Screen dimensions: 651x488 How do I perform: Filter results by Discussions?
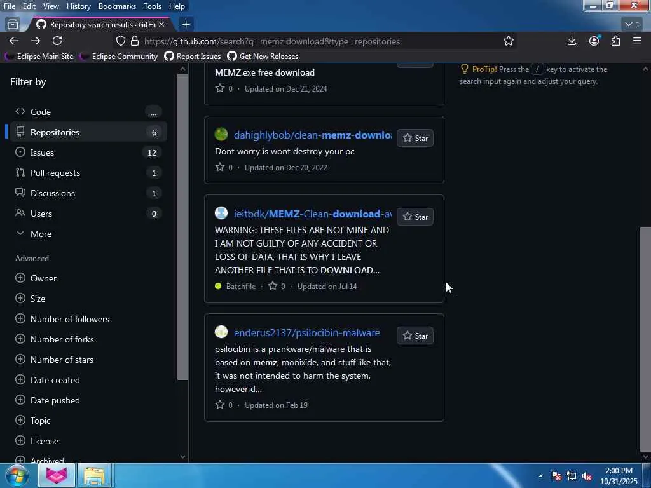click(88, 193)
